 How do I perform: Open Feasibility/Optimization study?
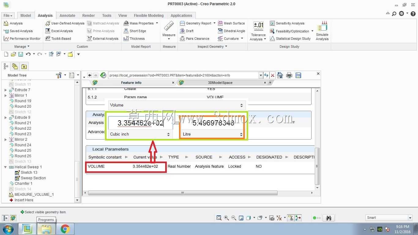point(289,31)
